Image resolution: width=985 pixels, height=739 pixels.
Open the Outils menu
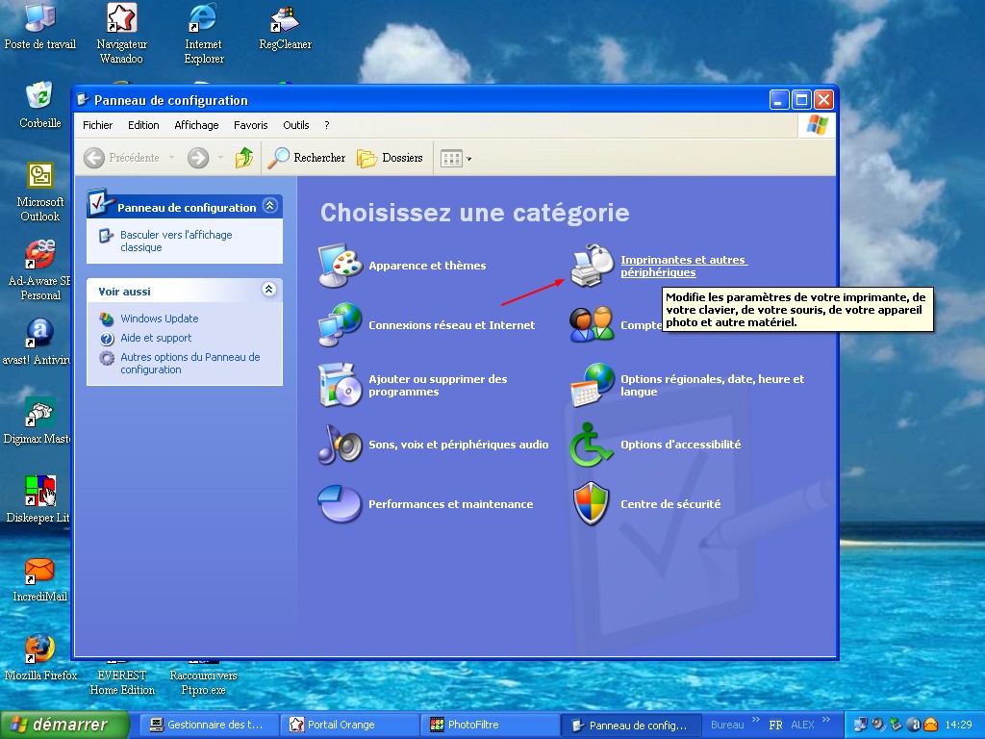pos(295,125)
